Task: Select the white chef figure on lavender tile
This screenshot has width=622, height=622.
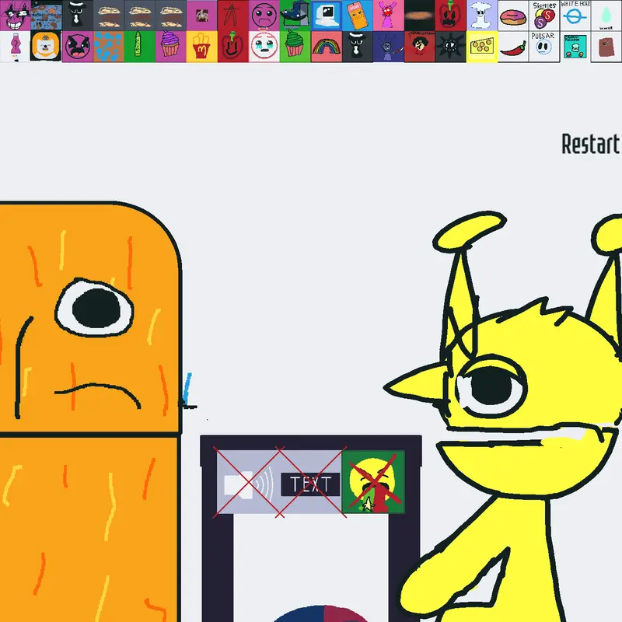Action: [x=482, y=16]
